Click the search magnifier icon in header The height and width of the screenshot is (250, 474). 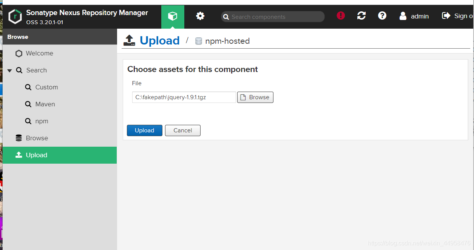tap(226, 17)
